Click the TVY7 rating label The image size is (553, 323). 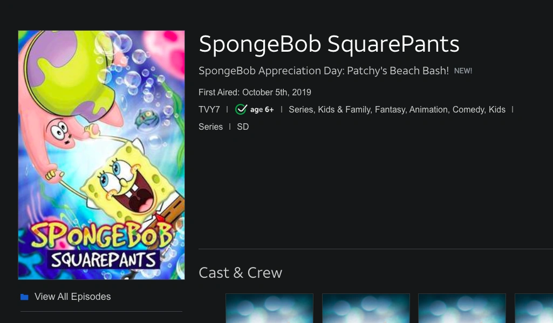click(x=209, y=109)
